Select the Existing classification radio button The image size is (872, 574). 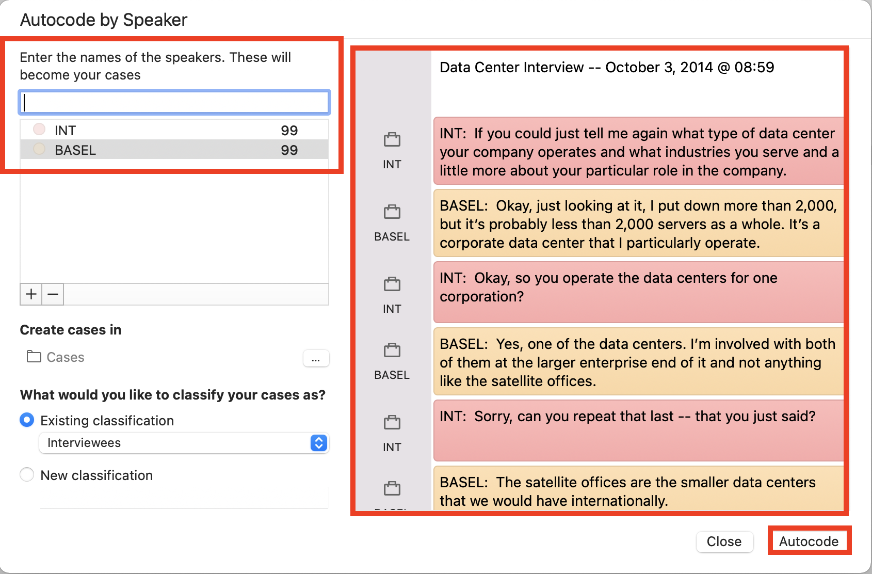[x=26, y=420]
